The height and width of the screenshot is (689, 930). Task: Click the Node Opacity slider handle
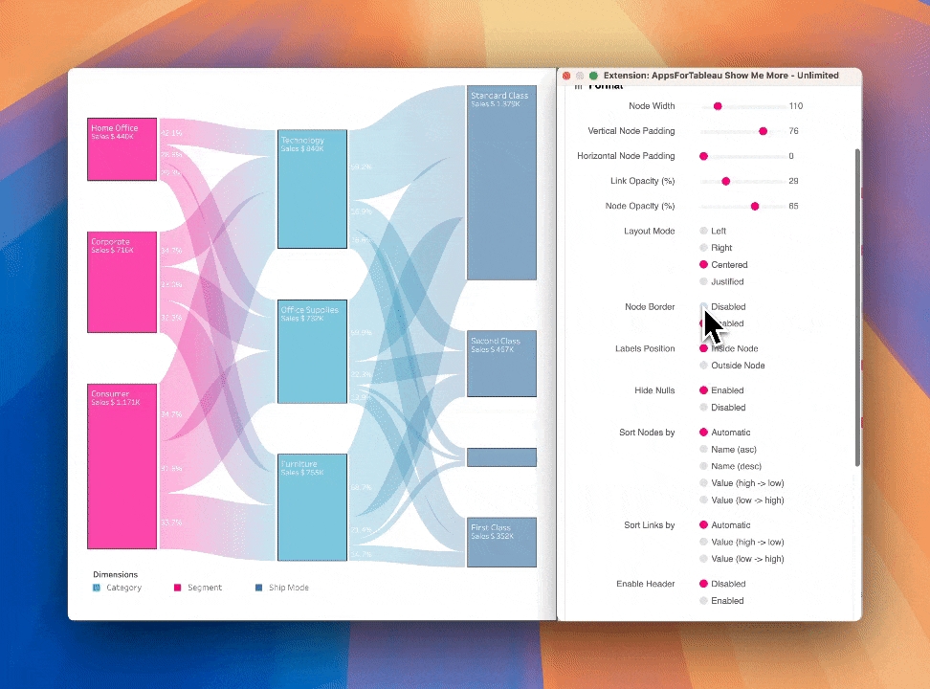(x=755, y=206)
